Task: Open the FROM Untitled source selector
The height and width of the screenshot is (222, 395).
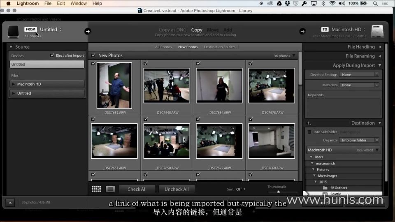Action: [x=50, y=30]
